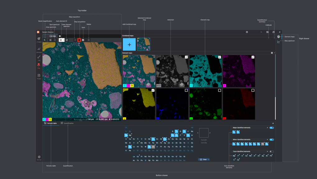Save the map using the disk icon
The image size is (317, 179).
83,40
